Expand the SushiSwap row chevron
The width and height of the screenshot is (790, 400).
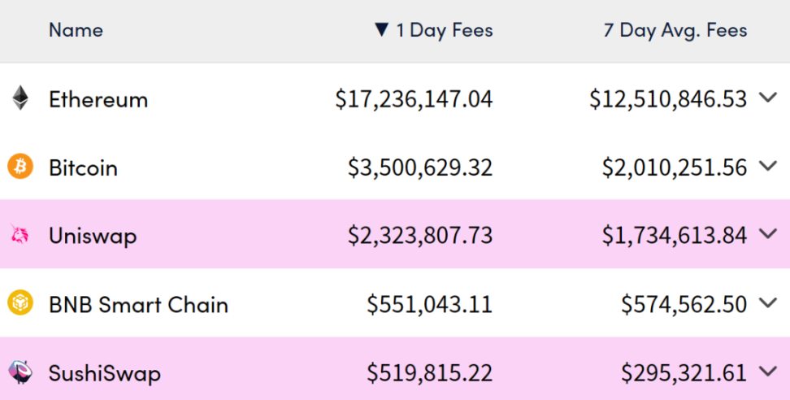point(768,372)
